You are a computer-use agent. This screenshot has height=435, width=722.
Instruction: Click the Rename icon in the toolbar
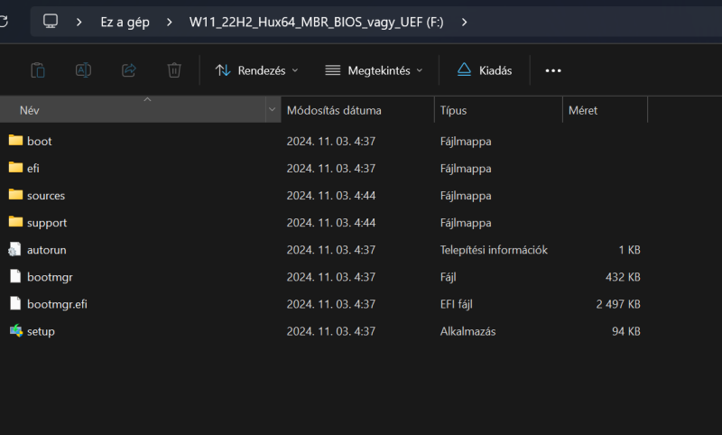tap(83, 70)
